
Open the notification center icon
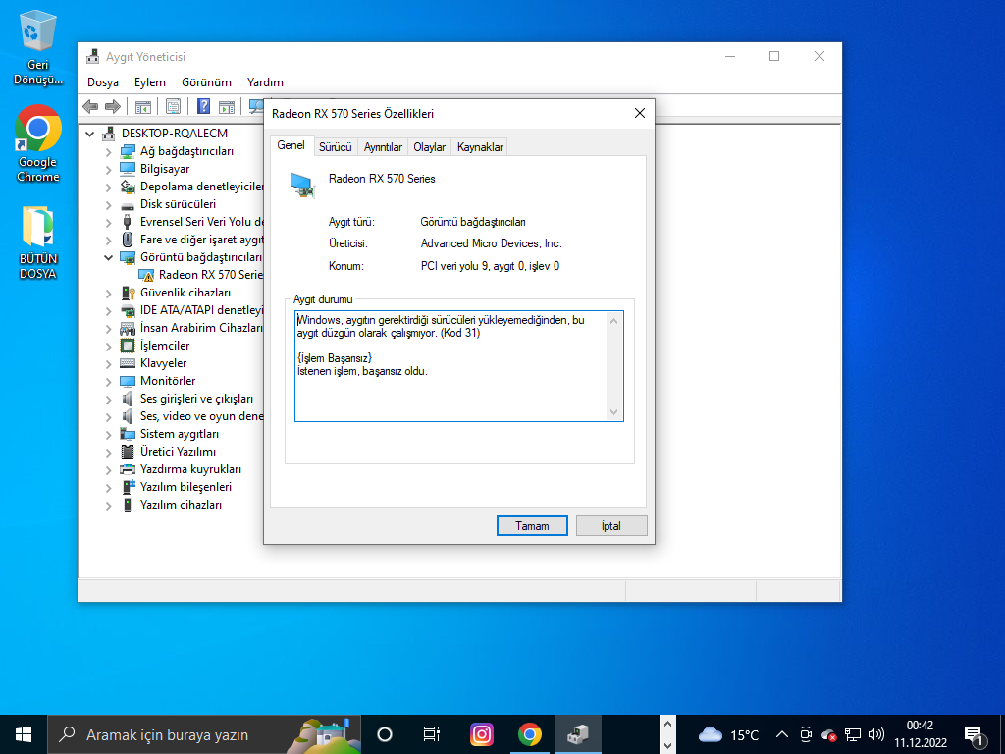tap(975, 734)
